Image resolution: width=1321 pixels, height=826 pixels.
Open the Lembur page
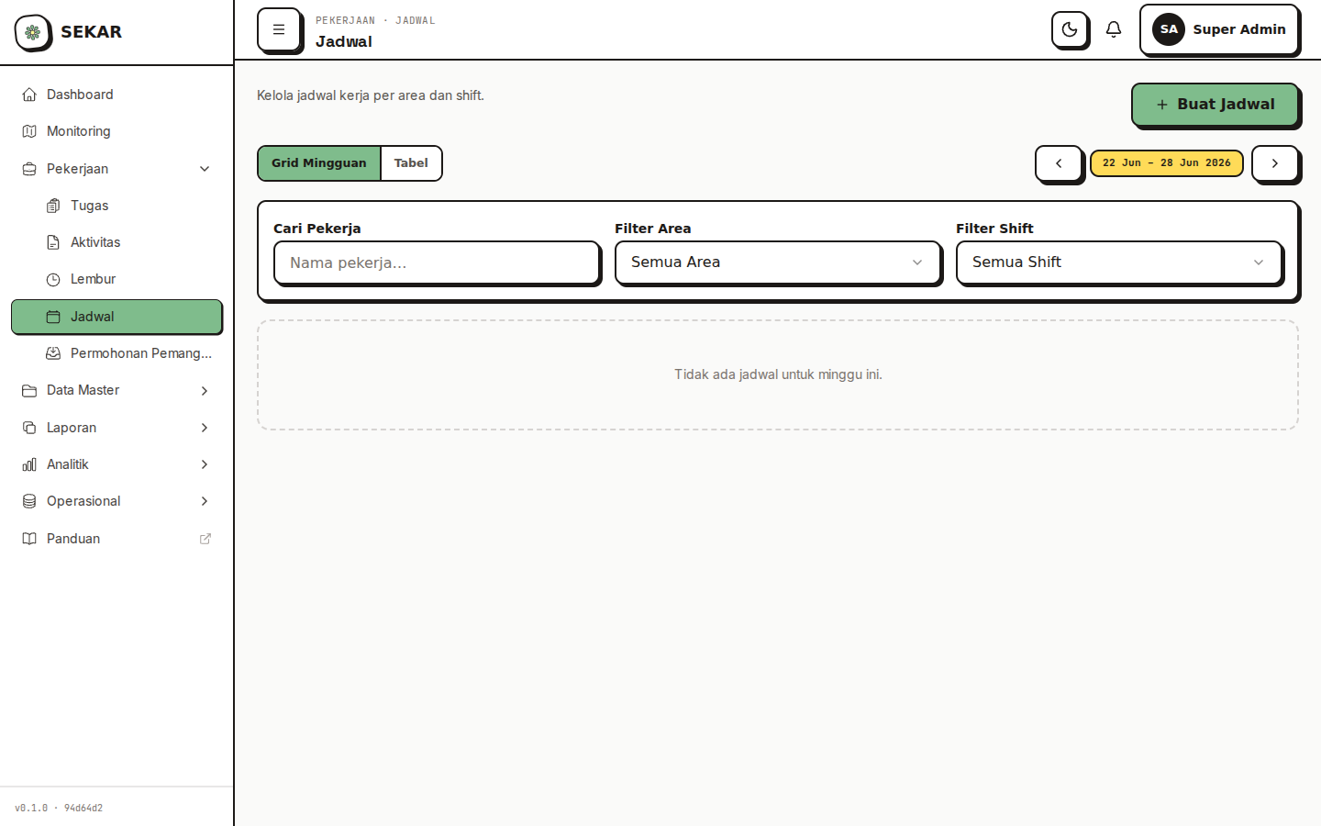tap(117, 279)
